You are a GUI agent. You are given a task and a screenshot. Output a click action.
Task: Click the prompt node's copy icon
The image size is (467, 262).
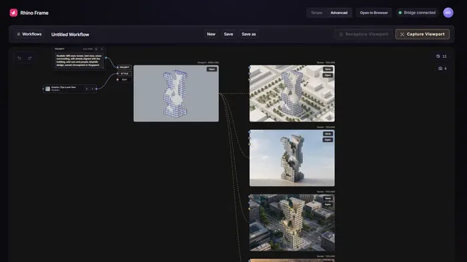pyautogui.click(x=96, y=49)
